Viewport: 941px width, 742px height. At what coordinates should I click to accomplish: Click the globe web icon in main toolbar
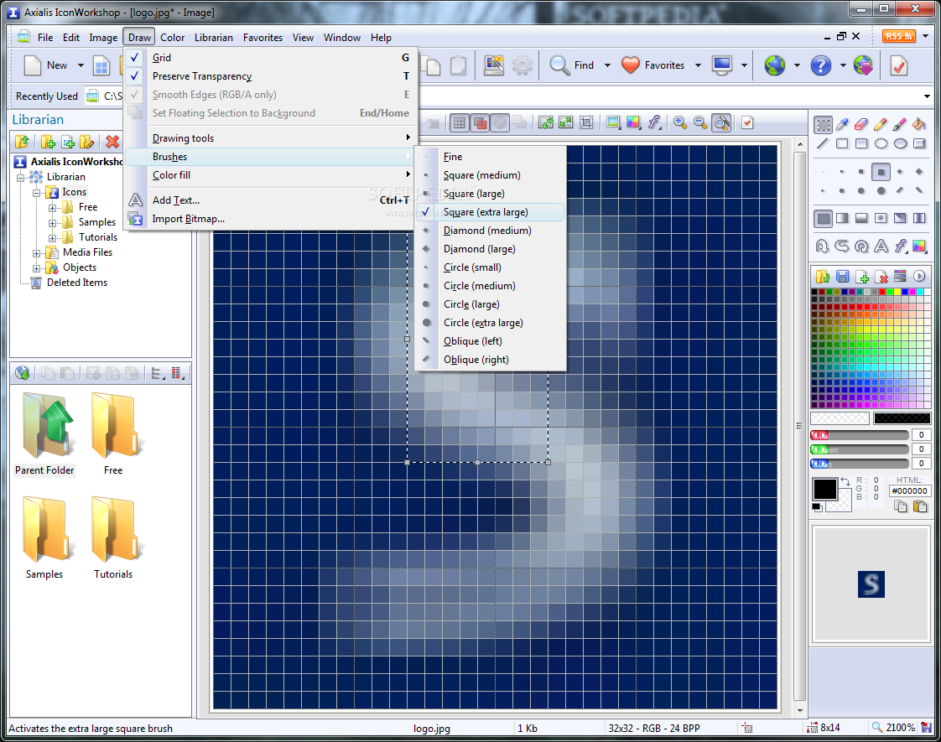point(775,65)
